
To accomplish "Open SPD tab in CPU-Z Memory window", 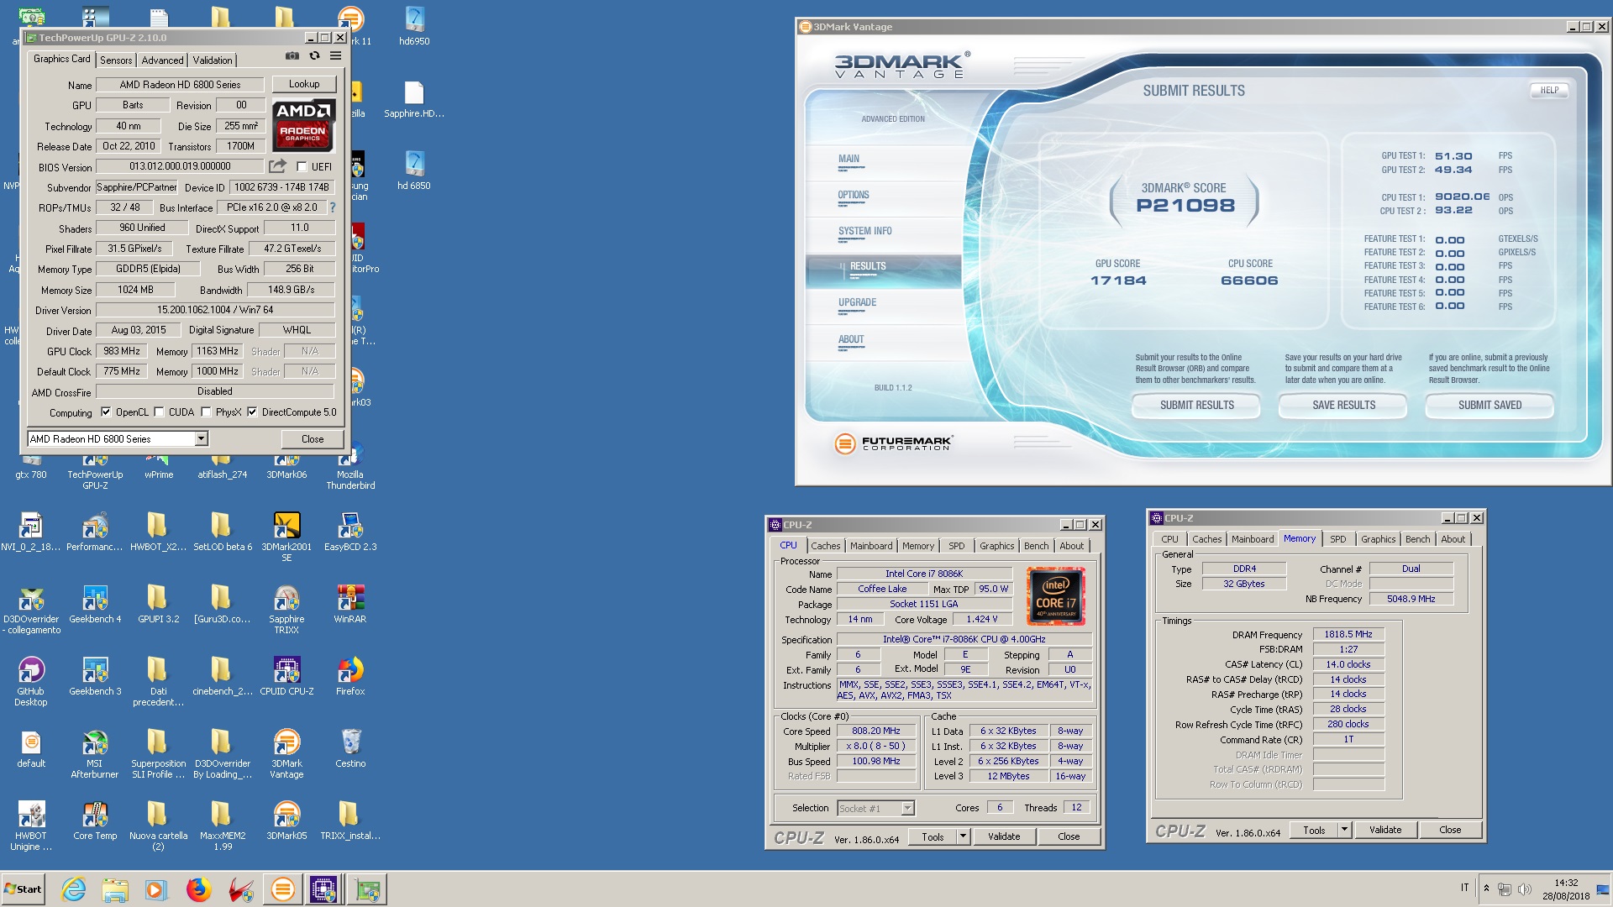I will coord(1338,539).
